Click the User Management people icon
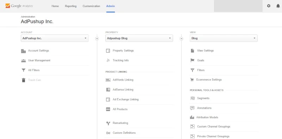This screenshot has width=282, height=139. point(23,61)
